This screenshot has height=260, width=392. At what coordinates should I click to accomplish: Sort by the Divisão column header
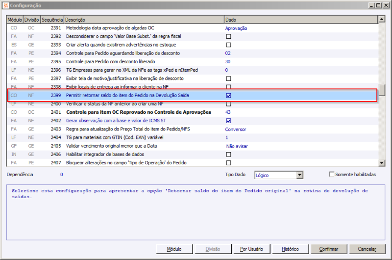31,20
